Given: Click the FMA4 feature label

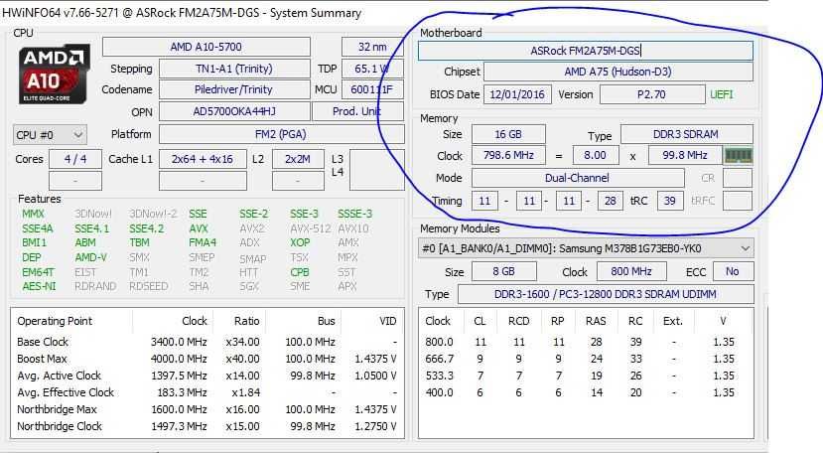Looking at the screenshot, I should click(x=203, y=242).
